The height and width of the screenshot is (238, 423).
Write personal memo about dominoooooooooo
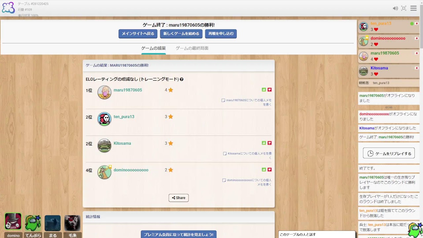tap(247, 182)
